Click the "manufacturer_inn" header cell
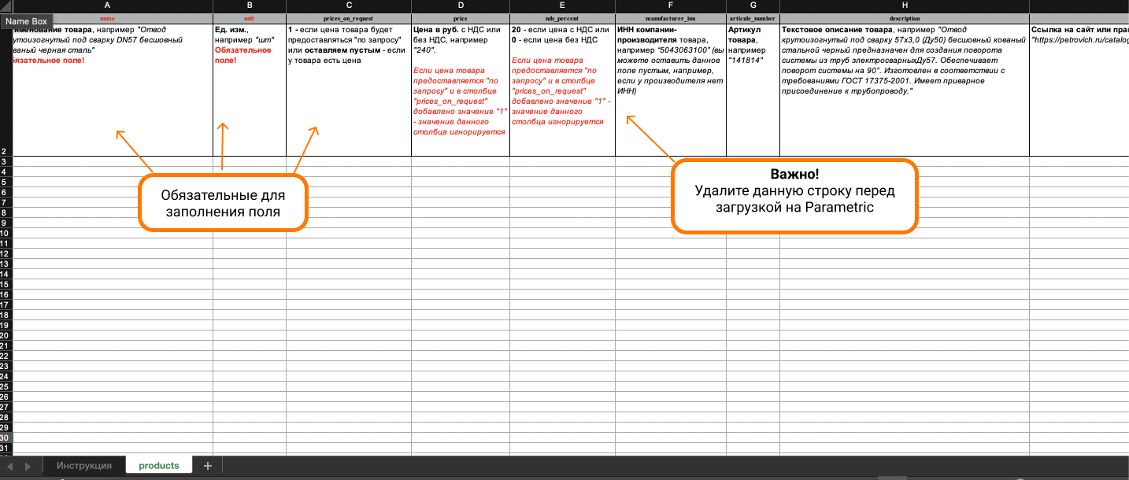Viewport: 1129px width, 480px height. [671, 18]
